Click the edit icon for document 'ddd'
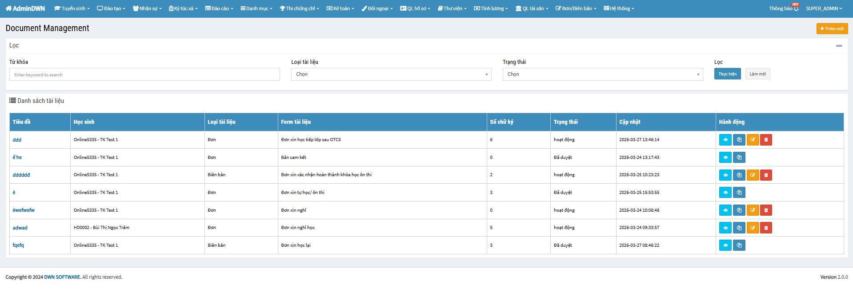 click(x=753, y=140)
